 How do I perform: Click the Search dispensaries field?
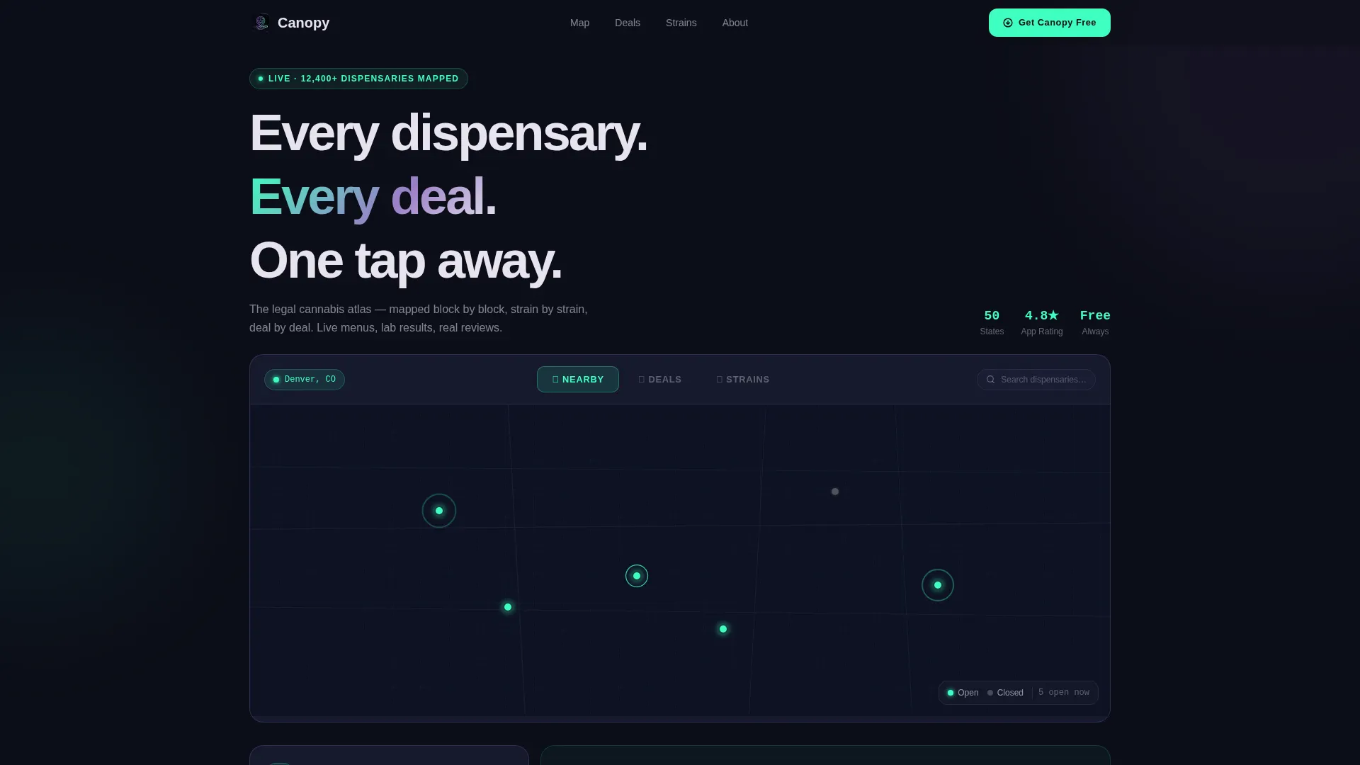coord(1036,380)
